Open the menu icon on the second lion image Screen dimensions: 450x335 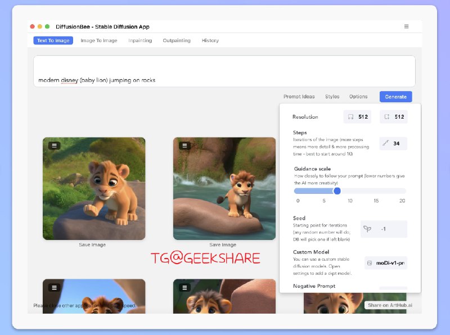[x=184, y=145]
